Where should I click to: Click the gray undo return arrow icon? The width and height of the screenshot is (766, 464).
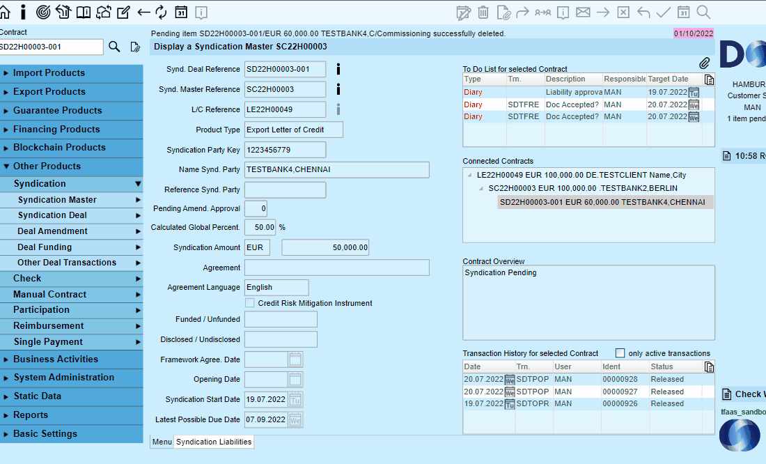pos(643,13)
